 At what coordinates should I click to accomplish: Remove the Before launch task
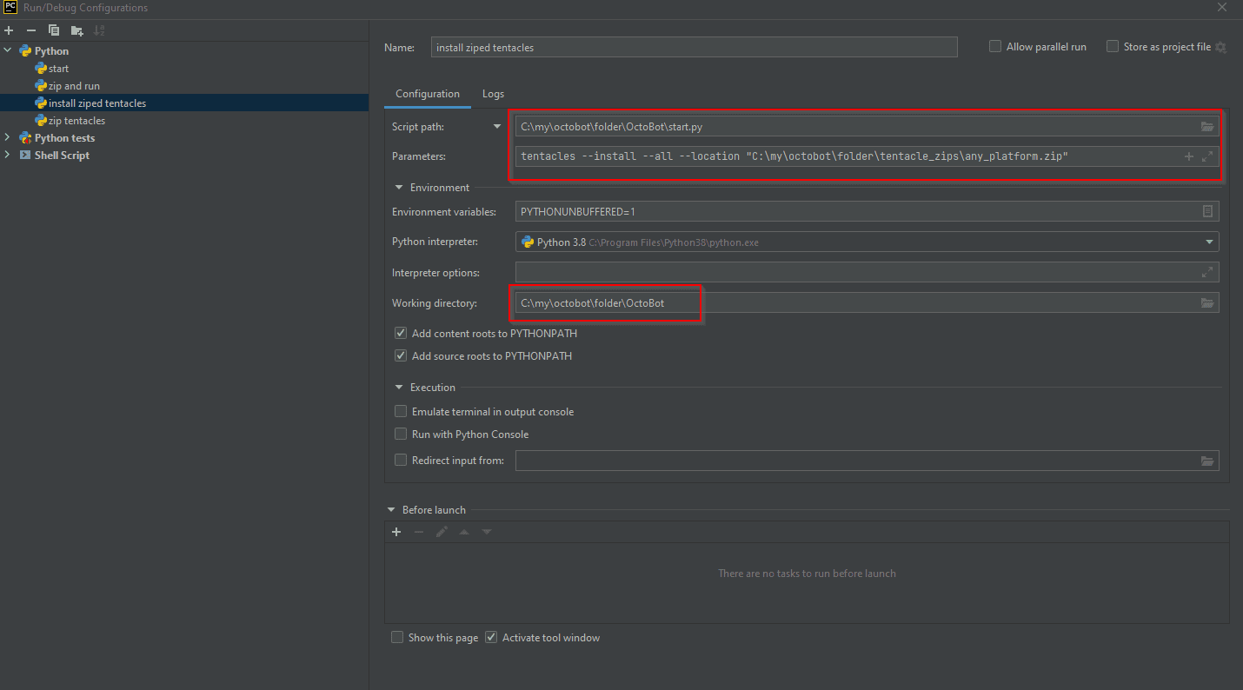[x=419, y=532]
